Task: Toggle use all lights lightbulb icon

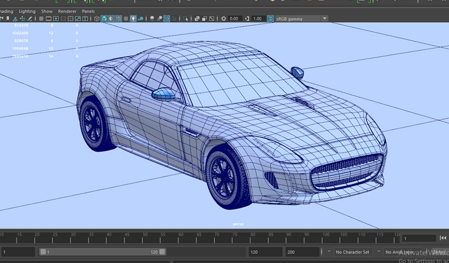Action: pos(133,19)
